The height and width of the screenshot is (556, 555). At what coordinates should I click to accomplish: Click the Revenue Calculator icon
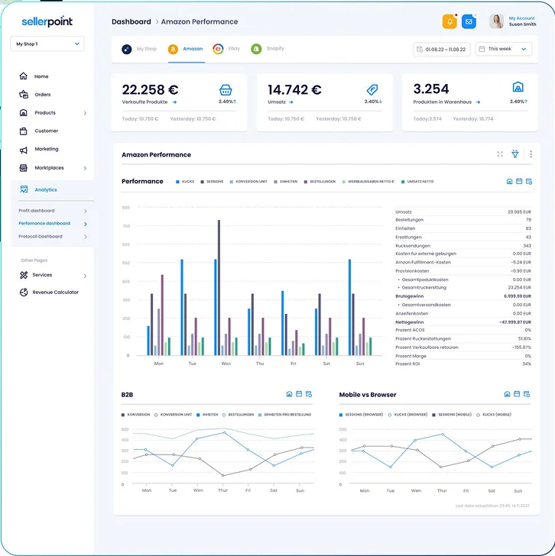click(x=24, y=293)
